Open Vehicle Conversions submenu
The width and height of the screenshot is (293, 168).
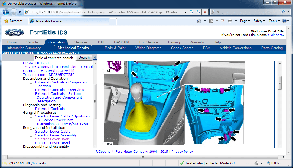pos(235,48)
